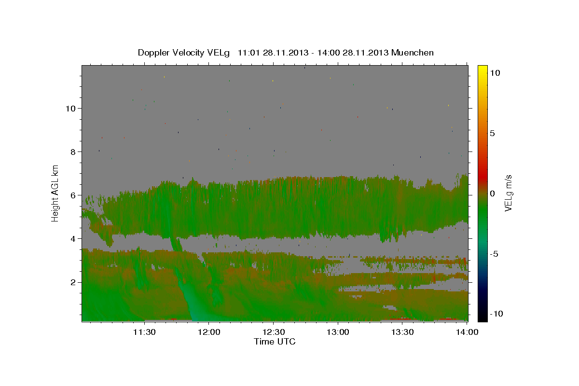Click the '11:30' time tick label
579x386 pixels.
coord(144,332)
